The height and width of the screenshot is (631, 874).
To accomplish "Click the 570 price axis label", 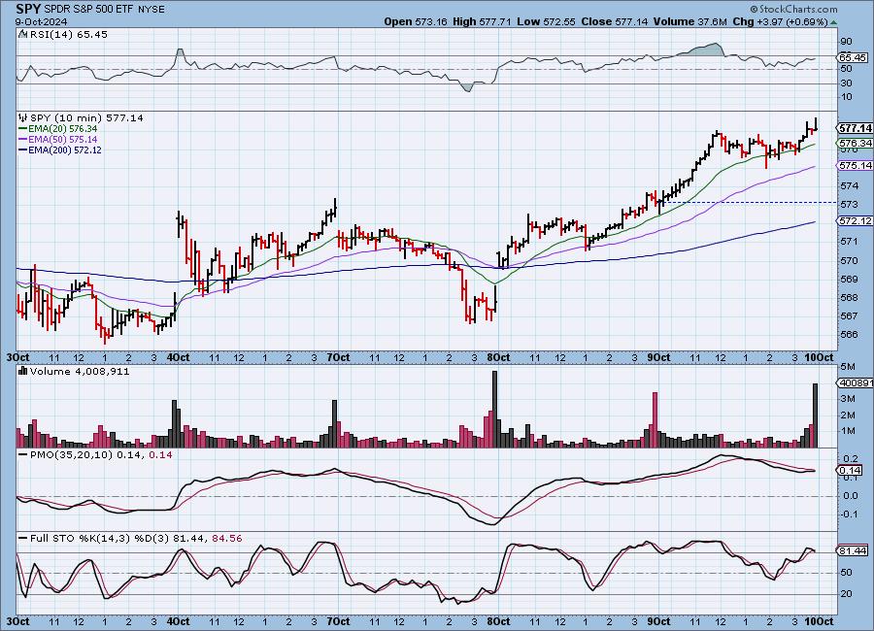I will coord(849,260).
